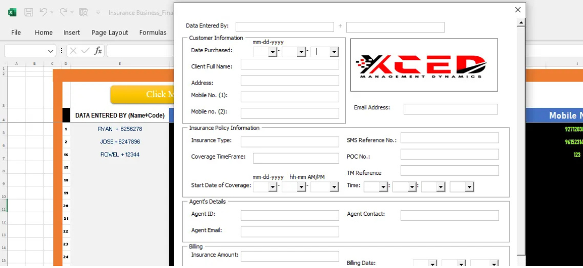Expand the Name Box dropdown

51,51
